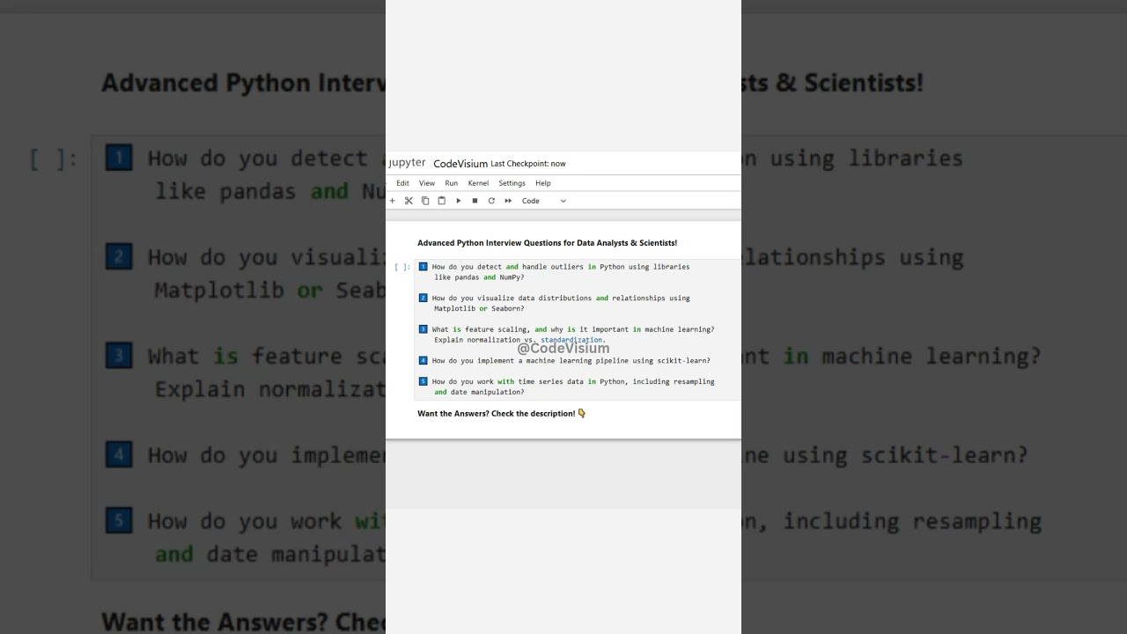The width and height of the screenshot is (1127, 634).
Task: Cut the selected cell with the scissors icon
Action: [409, 201]
